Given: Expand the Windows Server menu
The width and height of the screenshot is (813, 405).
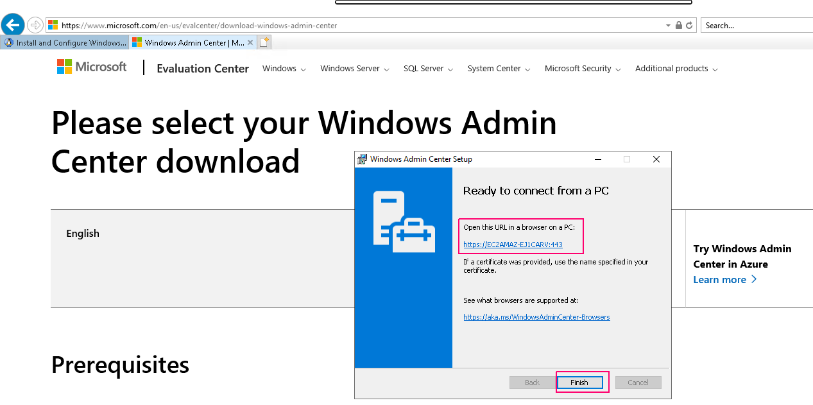Looking at the screenshot, I should tap(355, 69).
